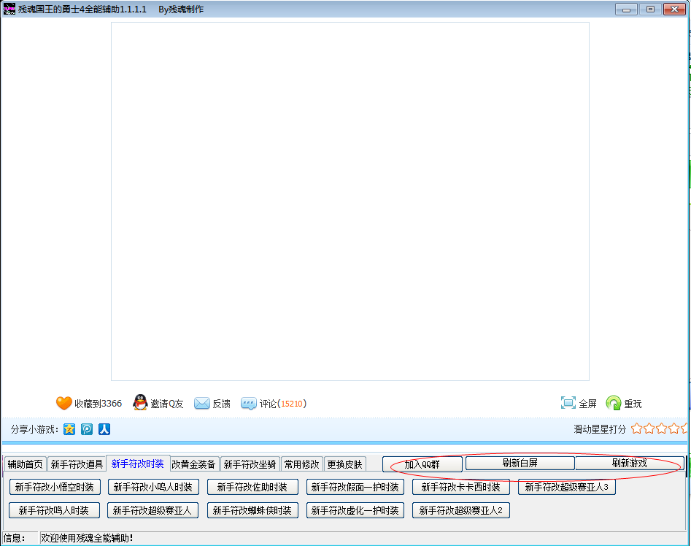Switch to the 常用修改 tab
691x546 pixels.
[x=302, y=464]
